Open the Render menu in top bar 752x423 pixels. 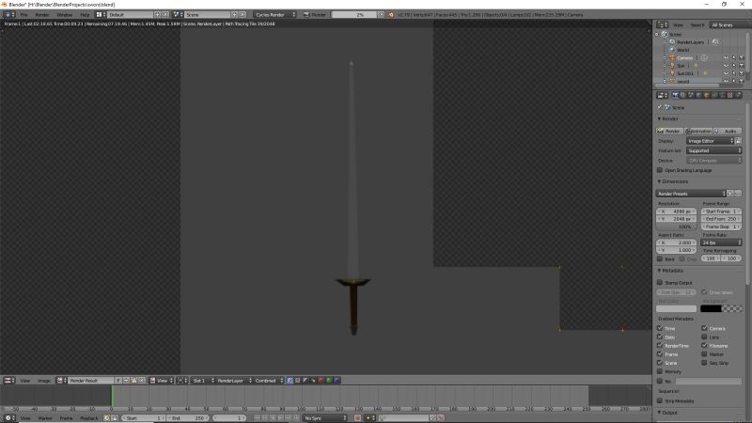point(41,15)
